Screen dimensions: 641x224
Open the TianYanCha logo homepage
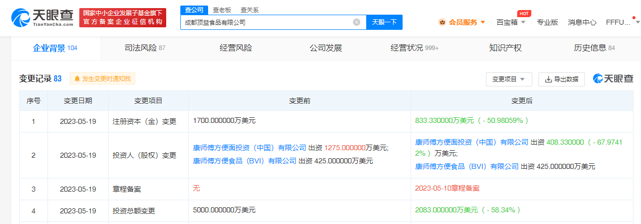(x=42, y=18)
